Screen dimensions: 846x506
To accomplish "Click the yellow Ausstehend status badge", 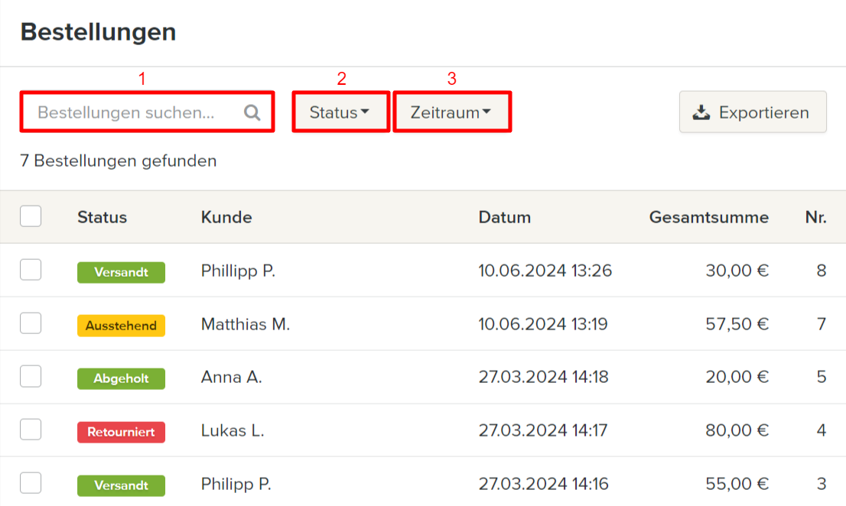I will coord(121,326).
